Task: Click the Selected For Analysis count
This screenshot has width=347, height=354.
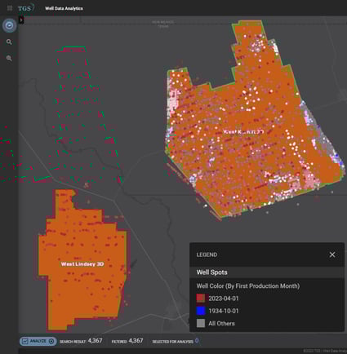Action: coord(197,340)
